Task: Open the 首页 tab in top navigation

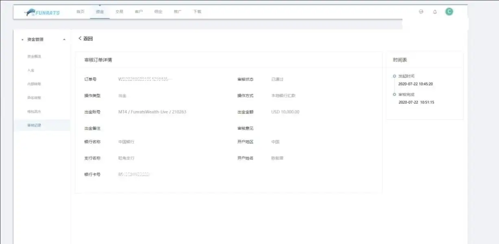Action: coord(80,12)
